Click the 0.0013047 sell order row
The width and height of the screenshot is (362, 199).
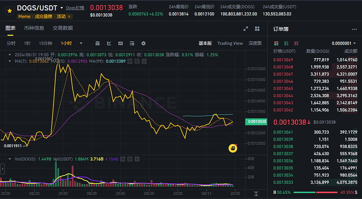(x=315, y=74)
